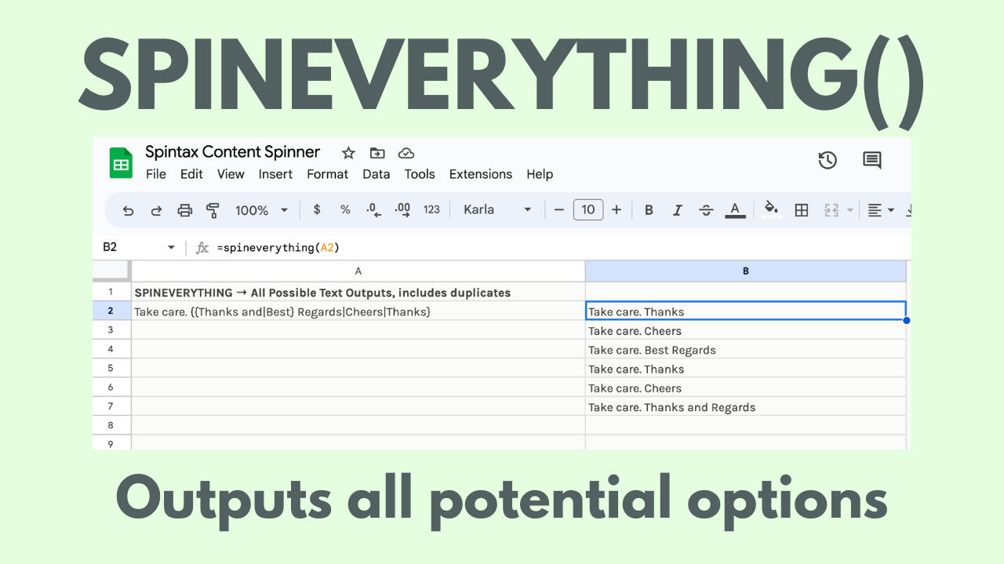Open the Fill color tool

tap(771, 209)
